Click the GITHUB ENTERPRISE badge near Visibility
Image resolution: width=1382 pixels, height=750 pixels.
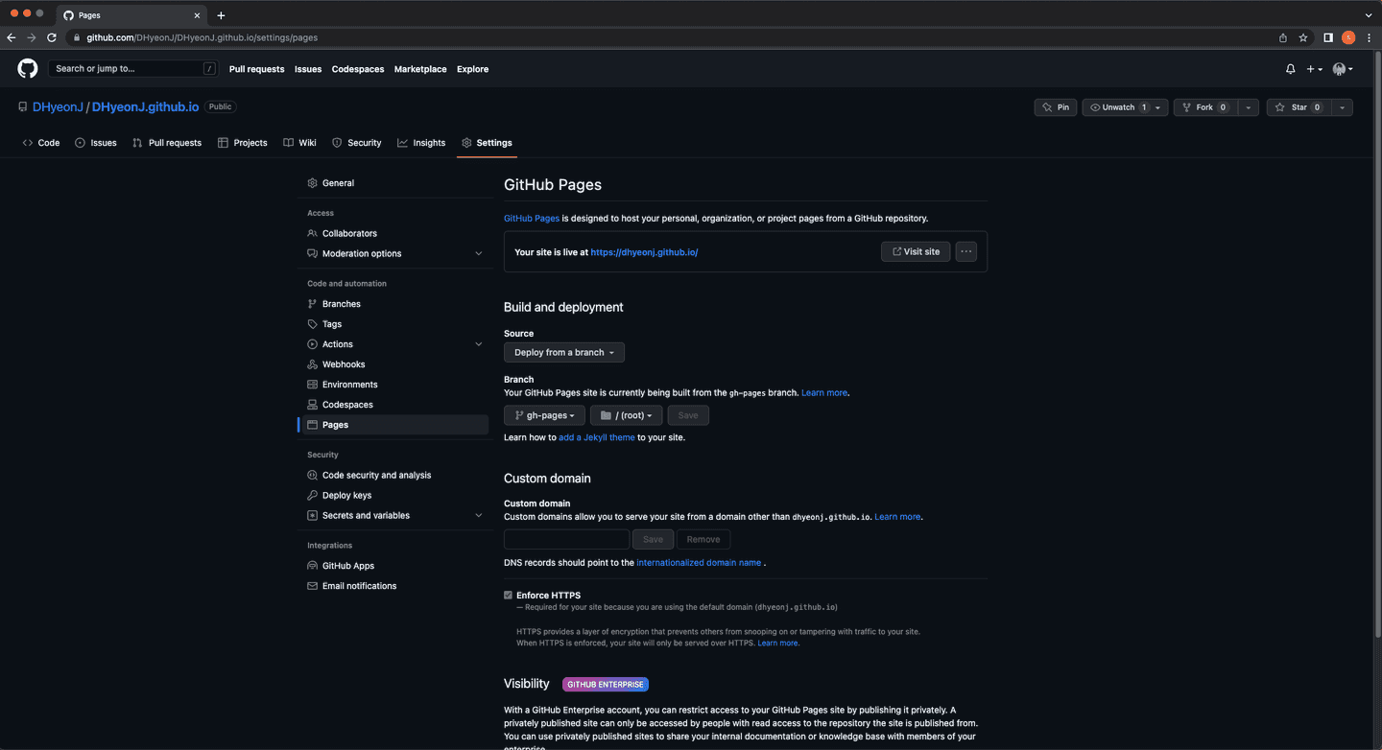point(605,684)
